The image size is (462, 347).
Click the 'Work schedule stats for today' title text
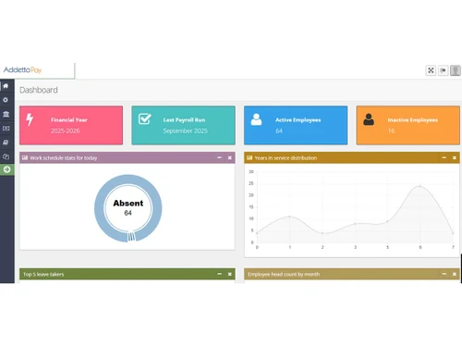64,158
